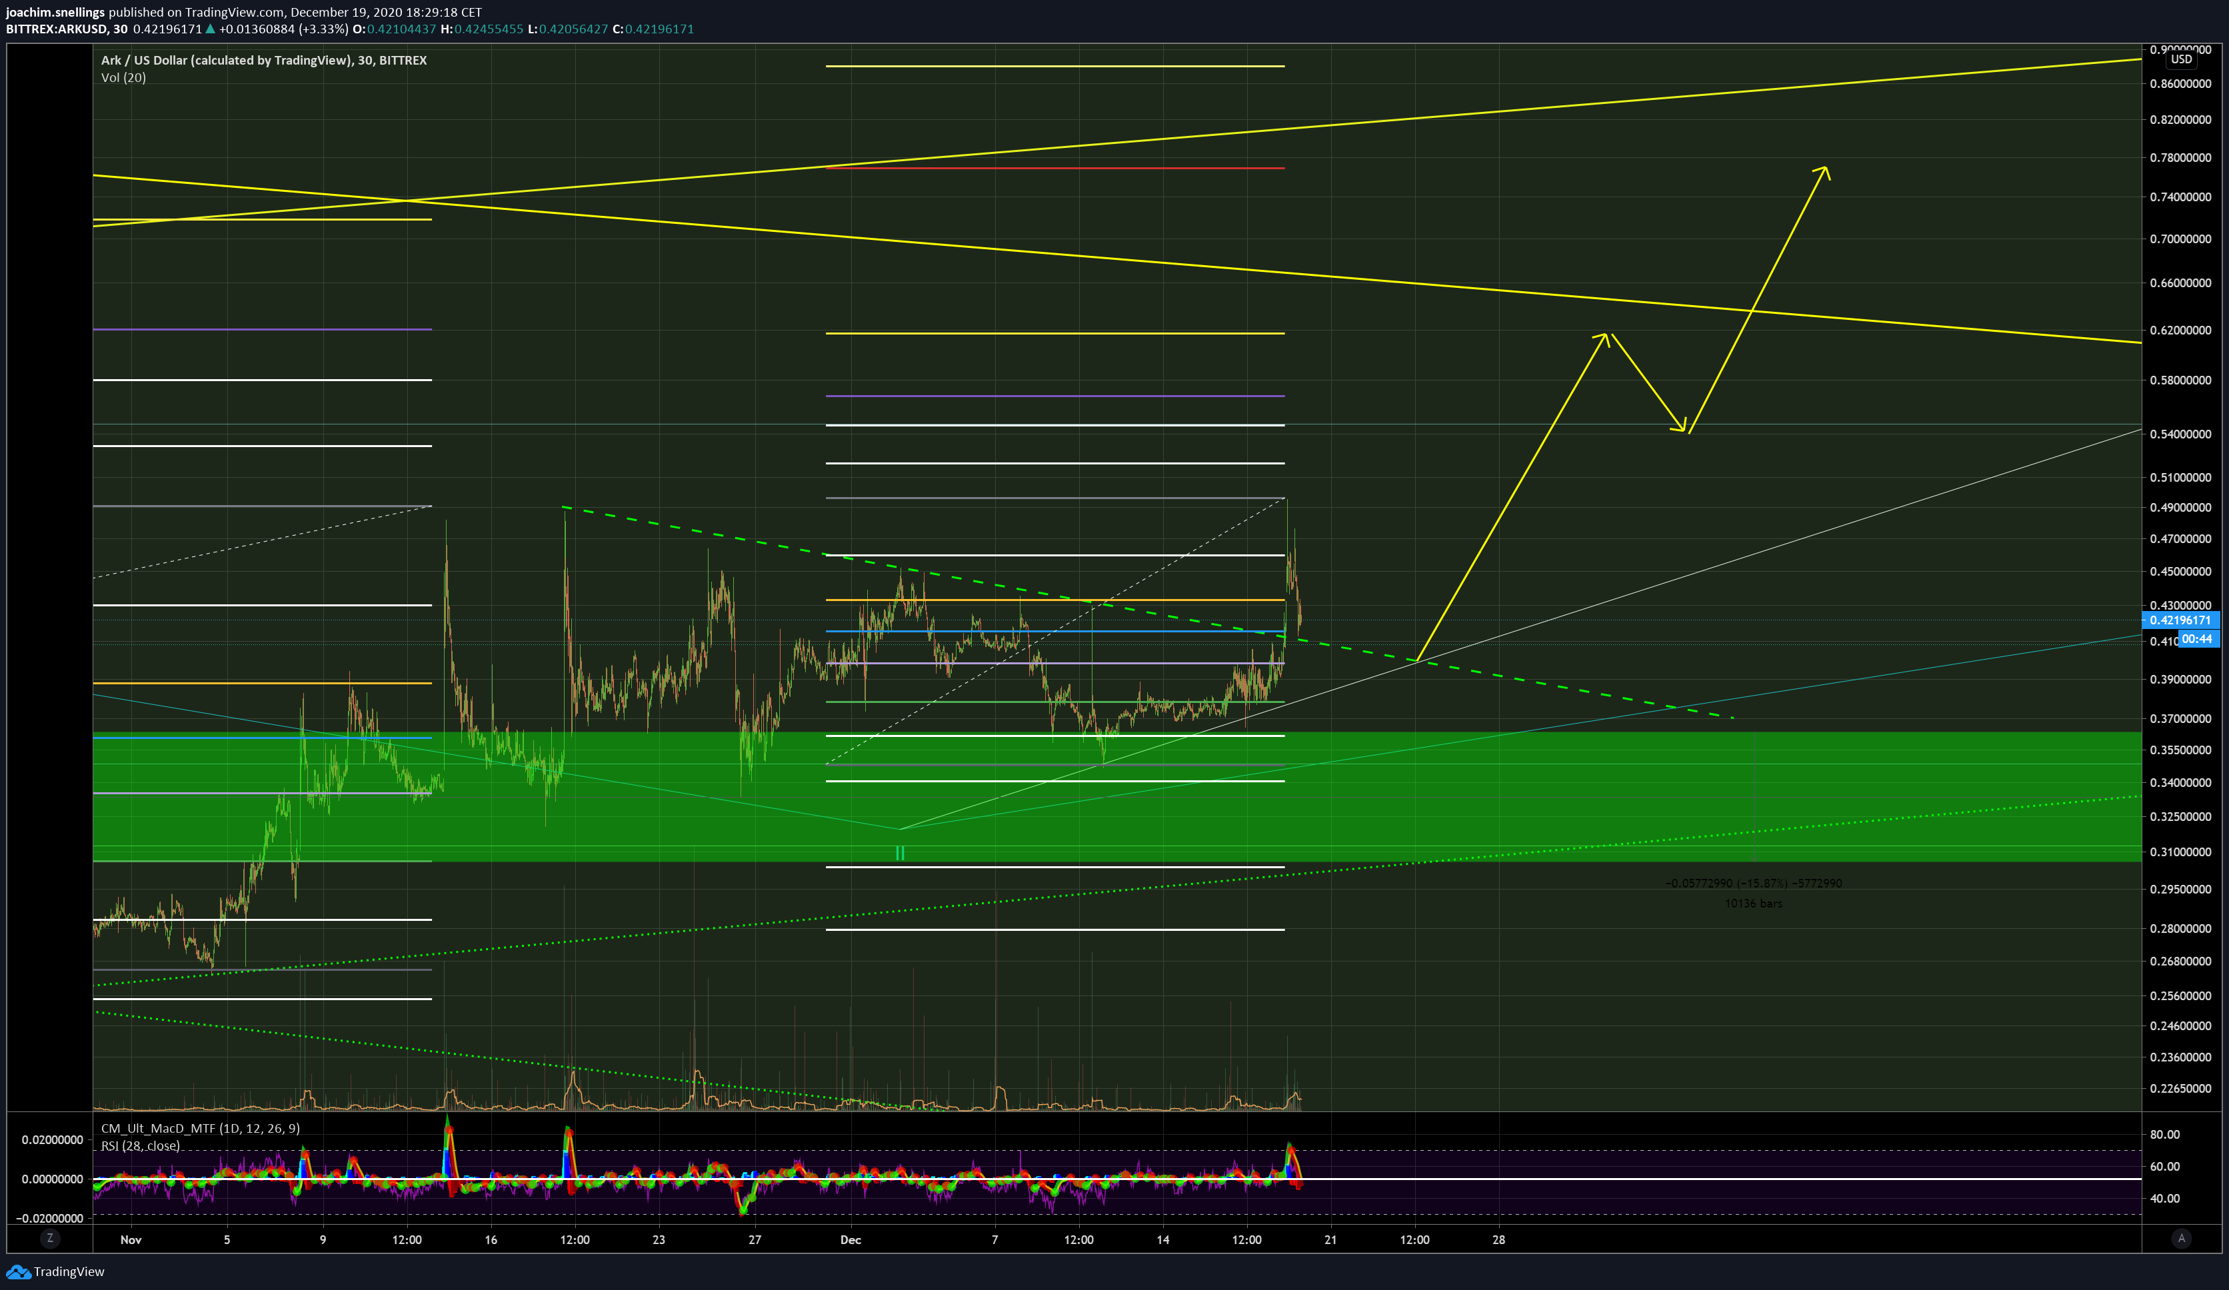The image size is (2229, 1290).
Task: Open joachim.snellings author profile name
Action: 55,13
